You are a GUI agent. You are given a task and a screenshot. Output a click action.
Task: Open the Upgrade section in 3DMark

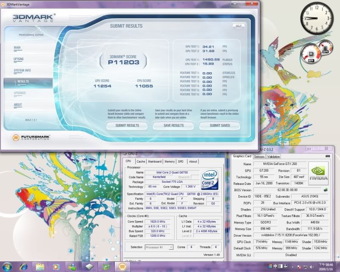(20, 93)
